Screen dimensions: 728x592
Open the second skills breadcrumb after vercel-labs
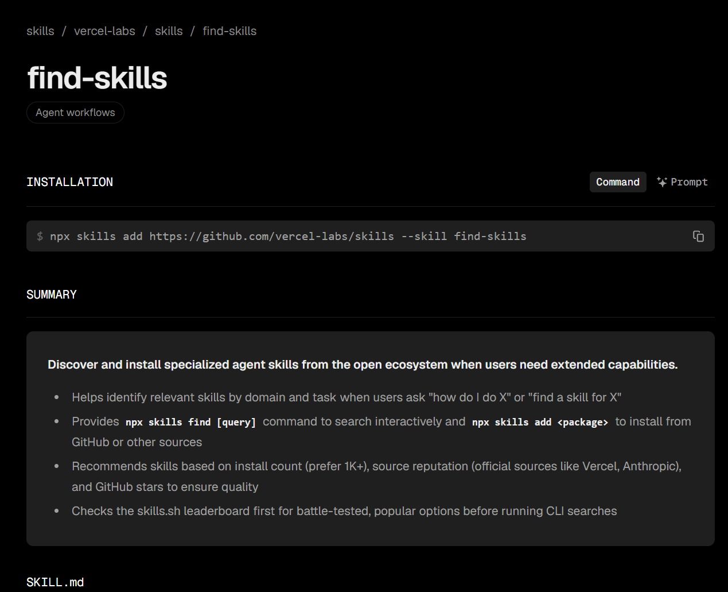pyautogui.click(x=169, y=31)
